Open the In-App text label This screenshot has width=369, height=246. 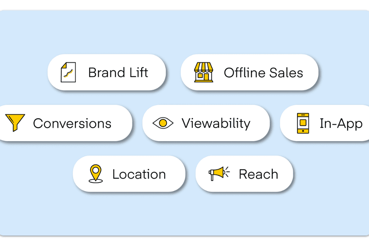point(341,124)
